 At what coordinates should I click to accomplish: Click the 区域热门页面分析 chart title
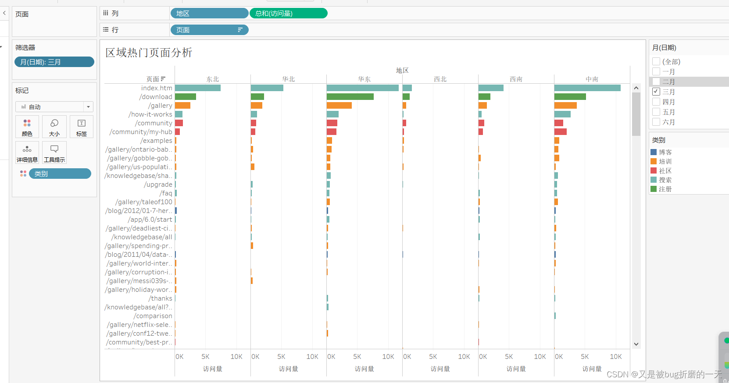(x=149, y=53)
